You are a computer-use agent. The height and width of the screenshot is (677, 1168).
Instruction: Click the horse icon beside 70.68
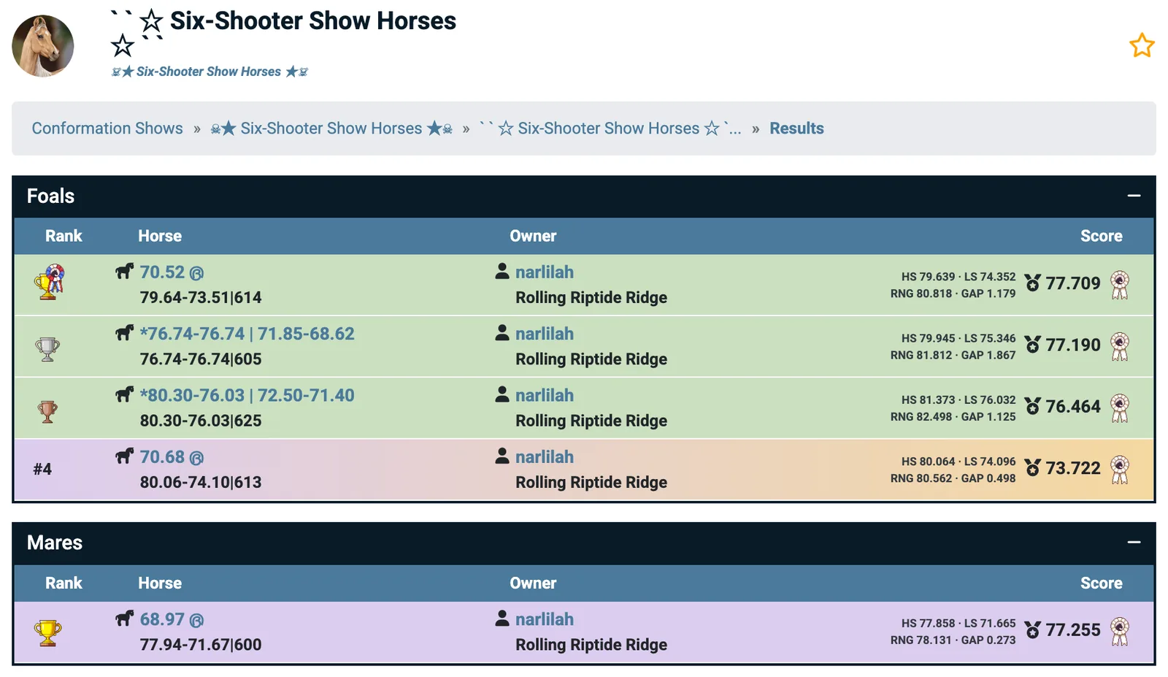pyautogui.click(x=125, y=456)
